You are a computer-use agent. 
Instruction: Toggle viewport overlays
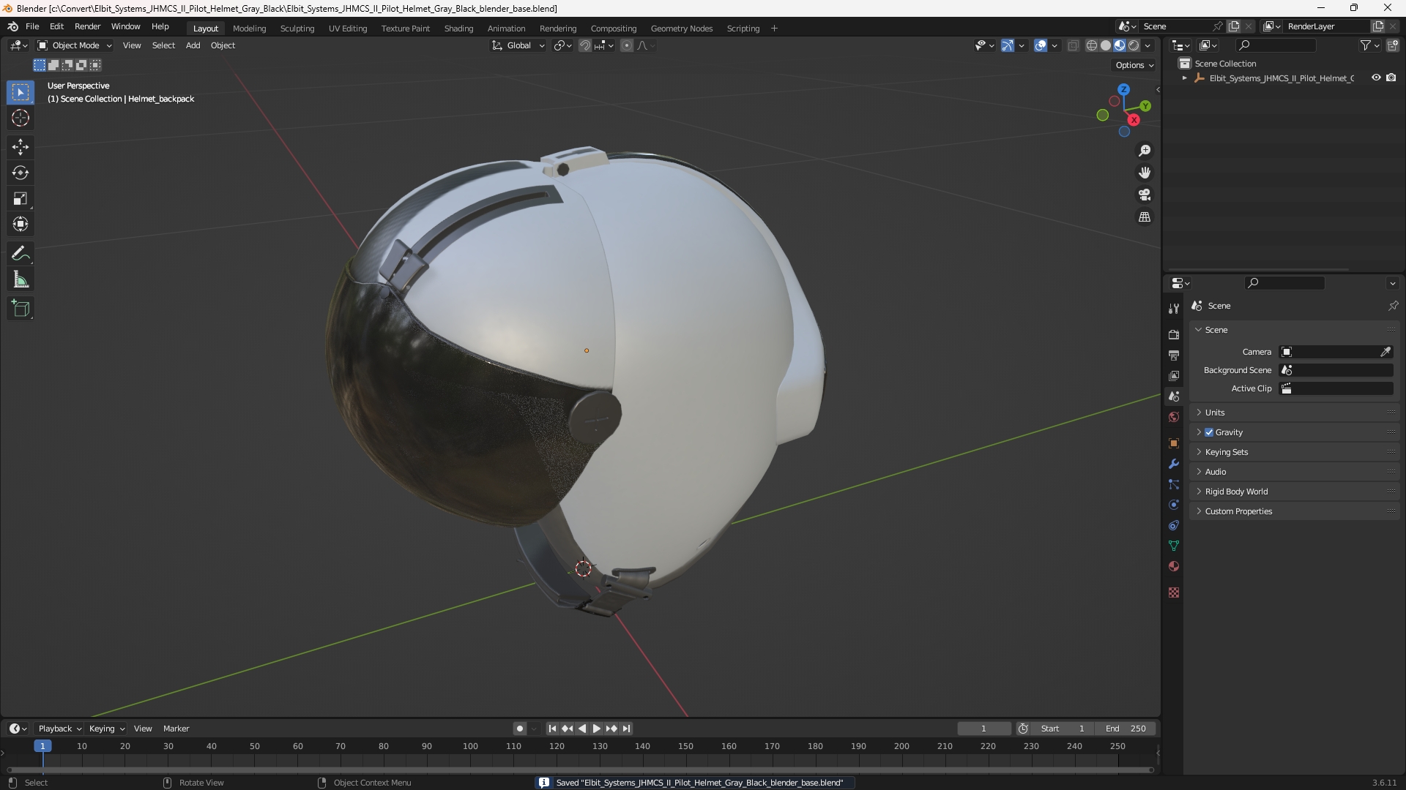coord(1041,45)
